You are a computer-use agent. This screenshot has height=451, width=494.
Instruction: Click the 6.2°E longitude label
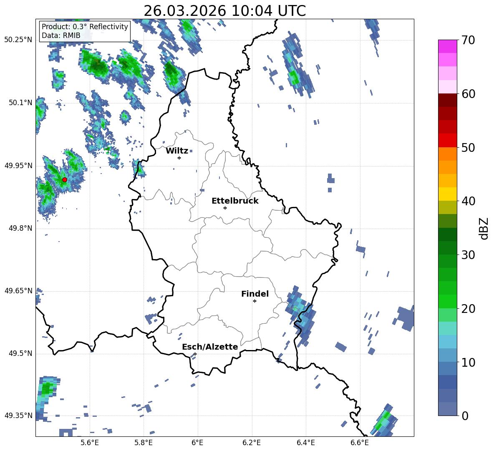tap(252, 443)
